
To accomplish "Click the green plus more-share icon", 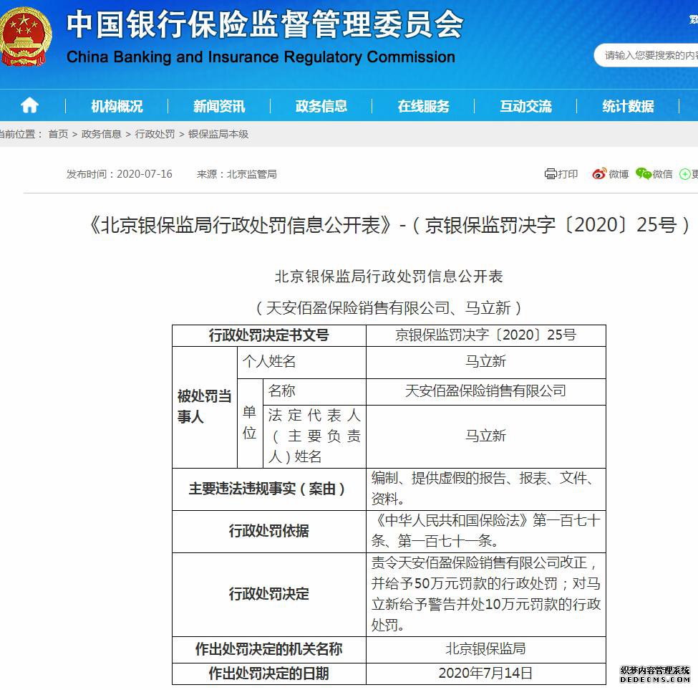I will pyautogui.click(x=684, y=174).
